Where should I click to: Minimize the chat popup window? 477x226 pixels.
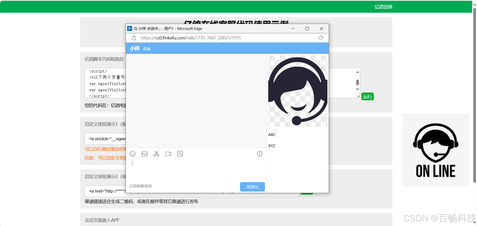point(293,29)
